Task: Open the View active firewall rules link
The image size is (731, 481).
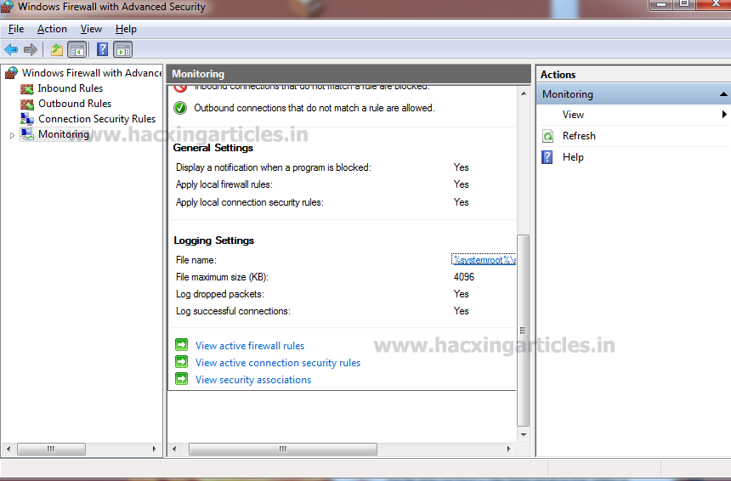Action: click(x=249, y=346)
